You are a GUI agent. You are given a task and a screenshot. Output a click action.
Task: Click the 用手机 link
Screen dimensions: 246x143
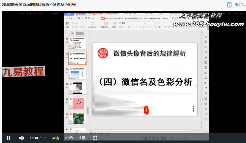pos(240,4)
